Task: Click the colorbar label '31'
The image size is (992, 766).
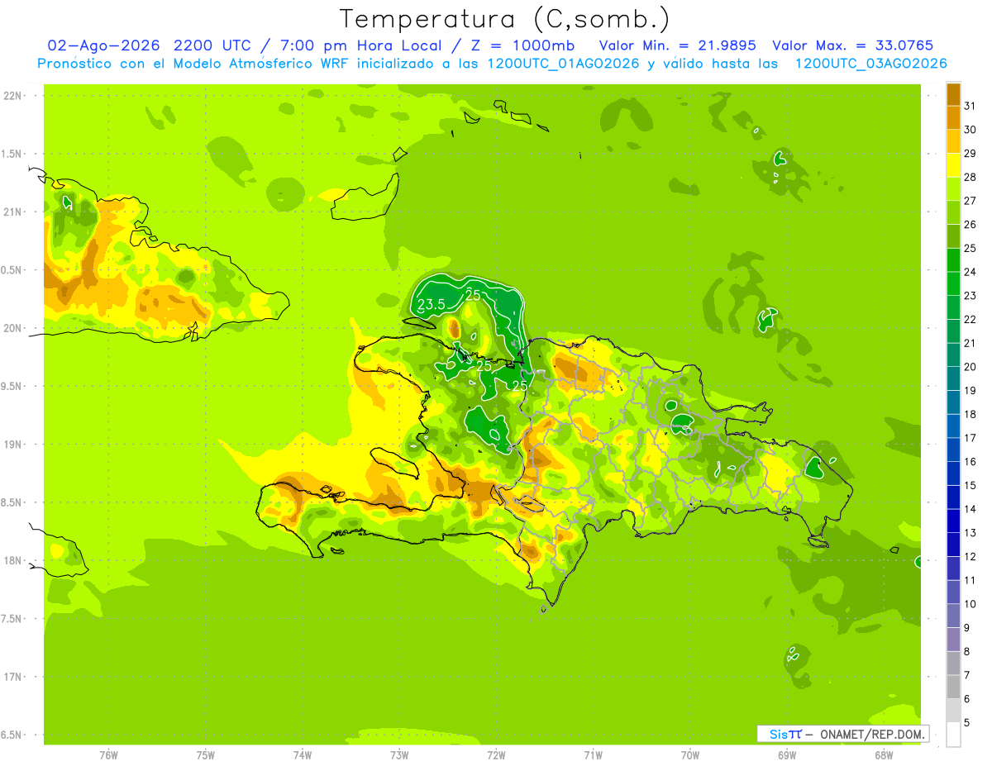Action: click(x=971, y=106)
